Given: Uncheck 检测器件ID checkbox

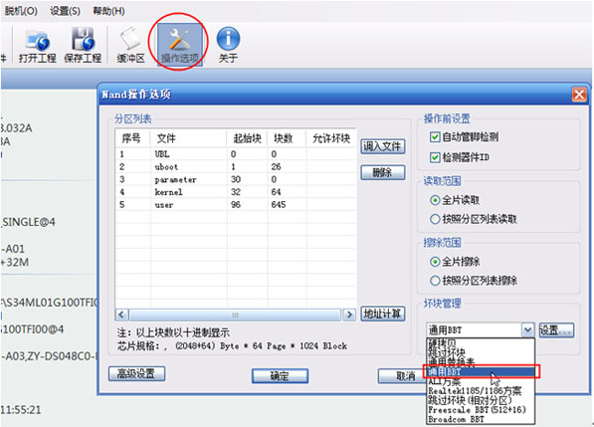Looking at the screenshot, I should pos(435,157).
